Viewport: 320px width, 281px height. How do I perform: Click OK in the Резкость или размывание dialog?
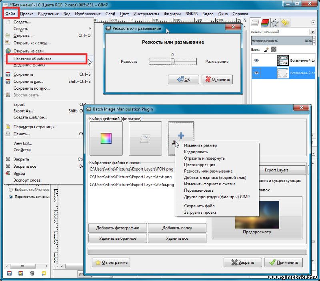pyautogui.click(x=184, y=79)
